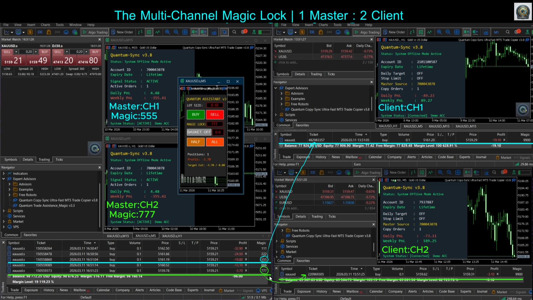Click tile windows grid icon left toolbar
This screenshot has width=533, height=300.
tap(185, 32)
